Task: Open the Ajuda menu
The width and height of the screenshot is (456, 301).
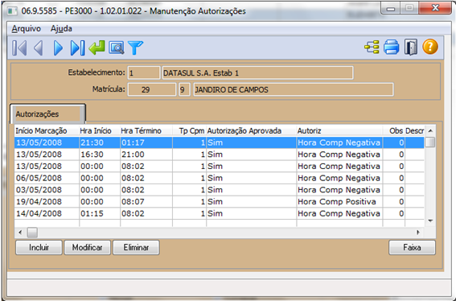Action: click(61, 28)
